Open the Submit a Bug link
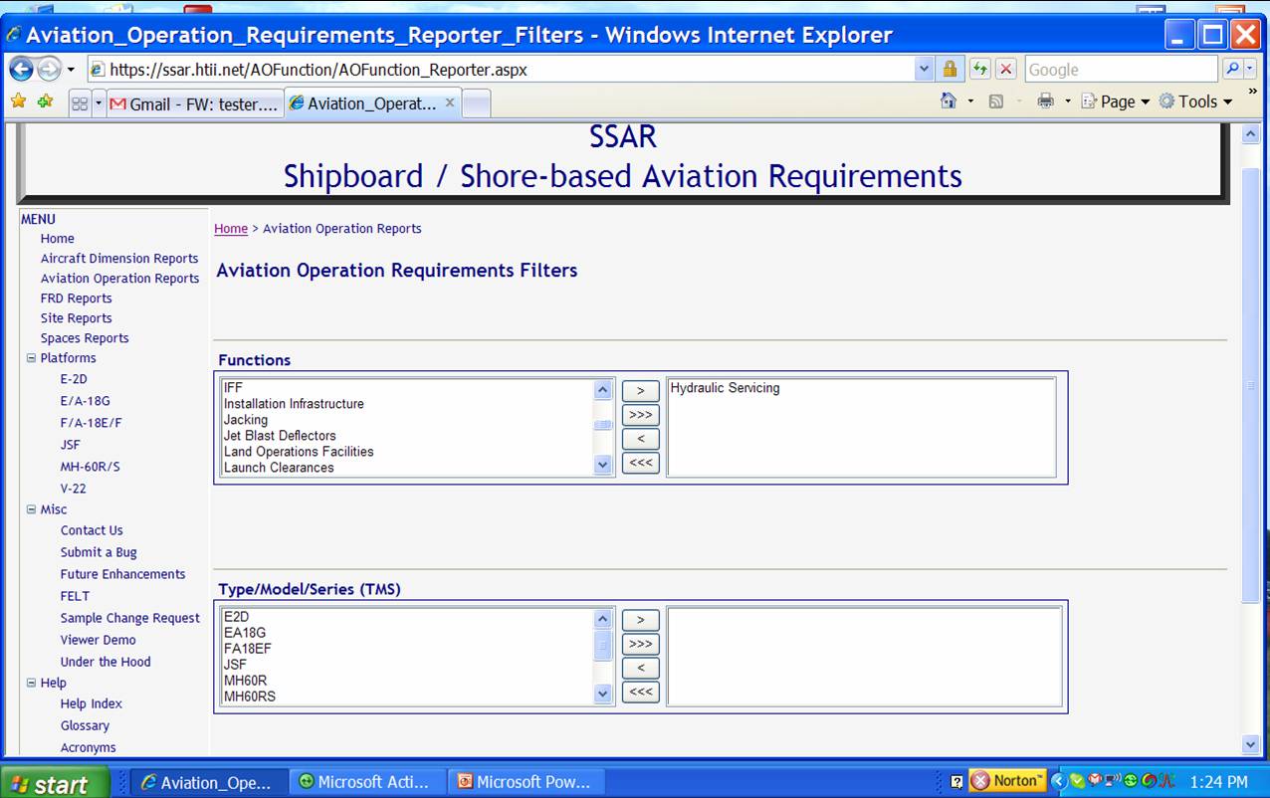1270x798 pixels. click(98, 552)
